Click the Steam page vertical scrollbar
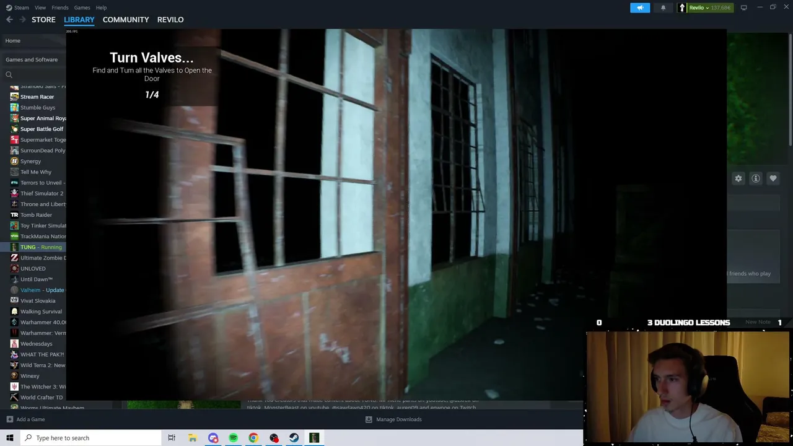This screenshot has height=446, width=793. click(791, 90)
